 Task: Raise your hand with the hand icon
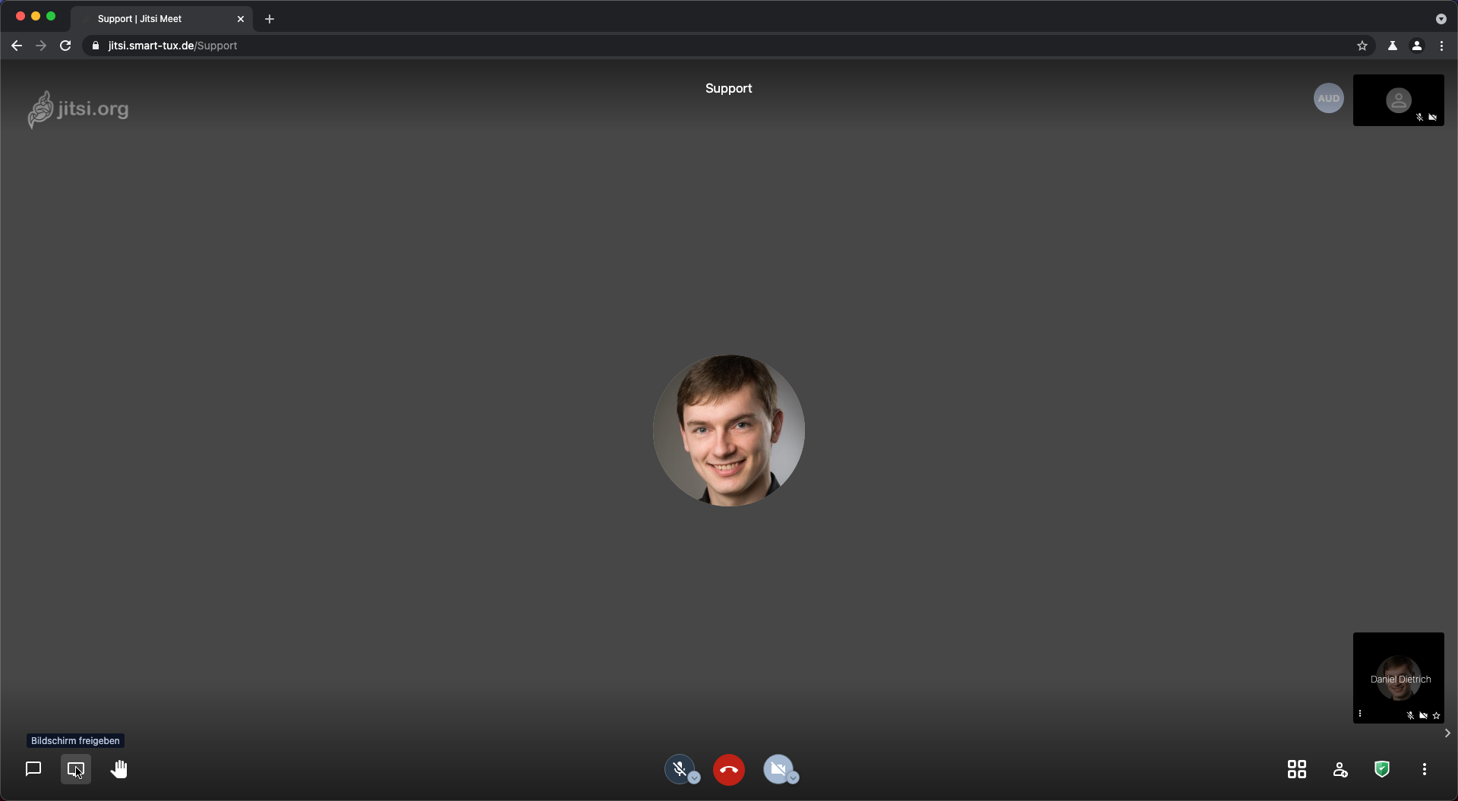point(118,769)
